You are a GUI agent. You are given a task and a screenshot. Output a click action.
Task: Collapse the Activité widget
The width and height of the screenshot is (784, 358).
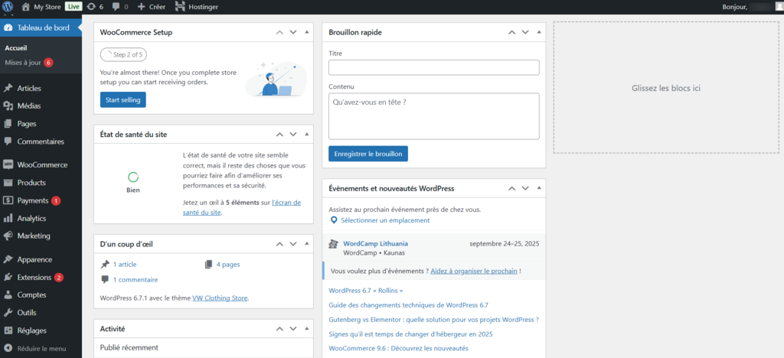(306, 329)
